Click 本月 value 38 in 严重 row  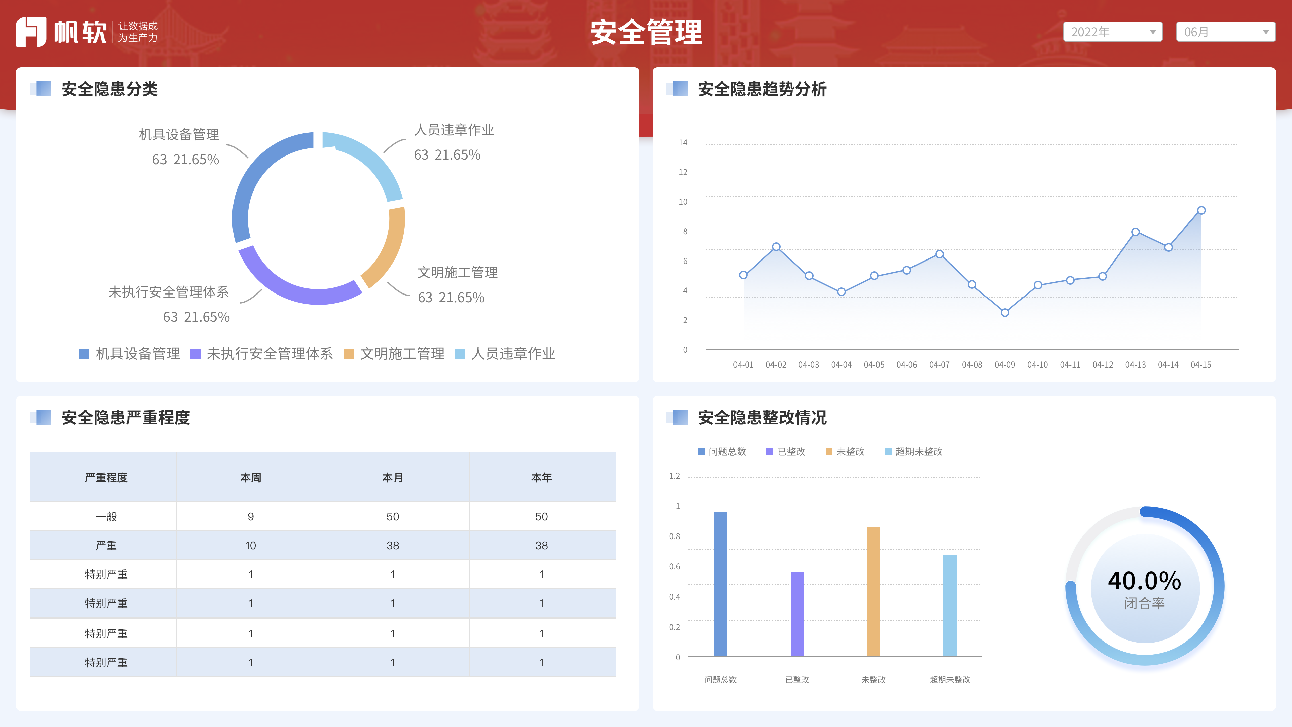click(x=393, y=545)
